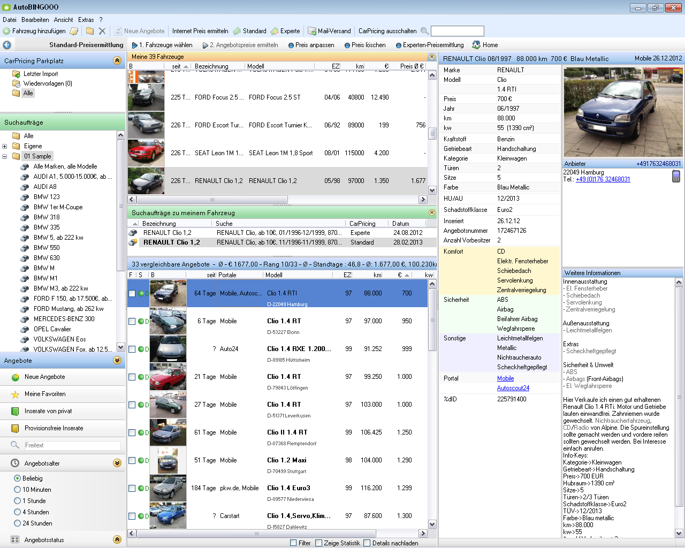Click the blue back arrow icon
Image resolution: width=685 pixels, height=548 pixels.
(7, 45)
